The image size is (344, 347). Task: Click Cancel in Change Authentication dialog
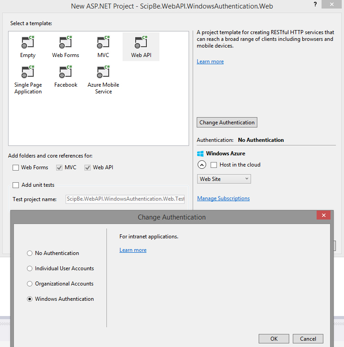point(308,338)
